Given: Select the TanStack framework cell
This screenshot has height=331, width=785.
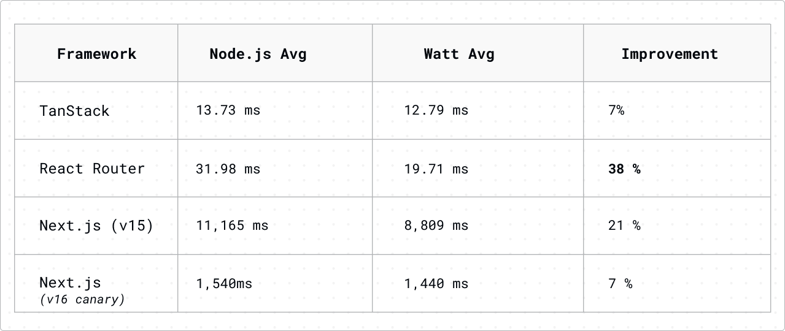Looking at the screenshot, I should (74, 111).
